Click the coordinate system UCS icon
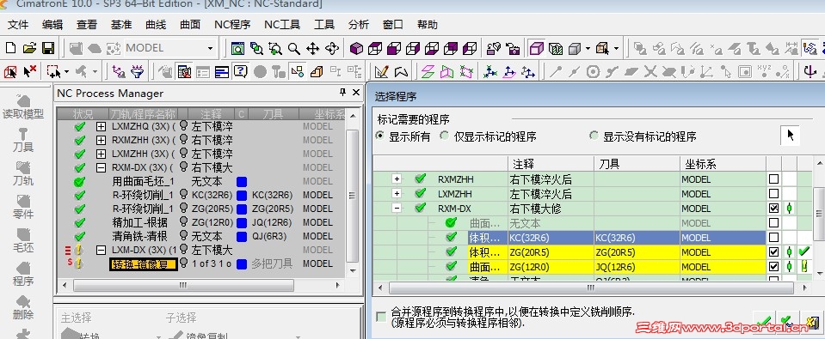 [489, 71]
